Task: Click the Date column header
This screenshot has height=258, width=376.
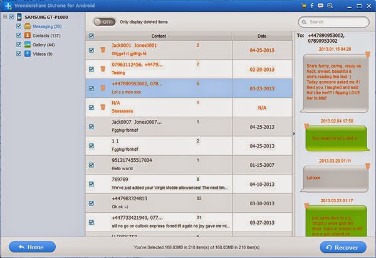Action: coord(262,36)
